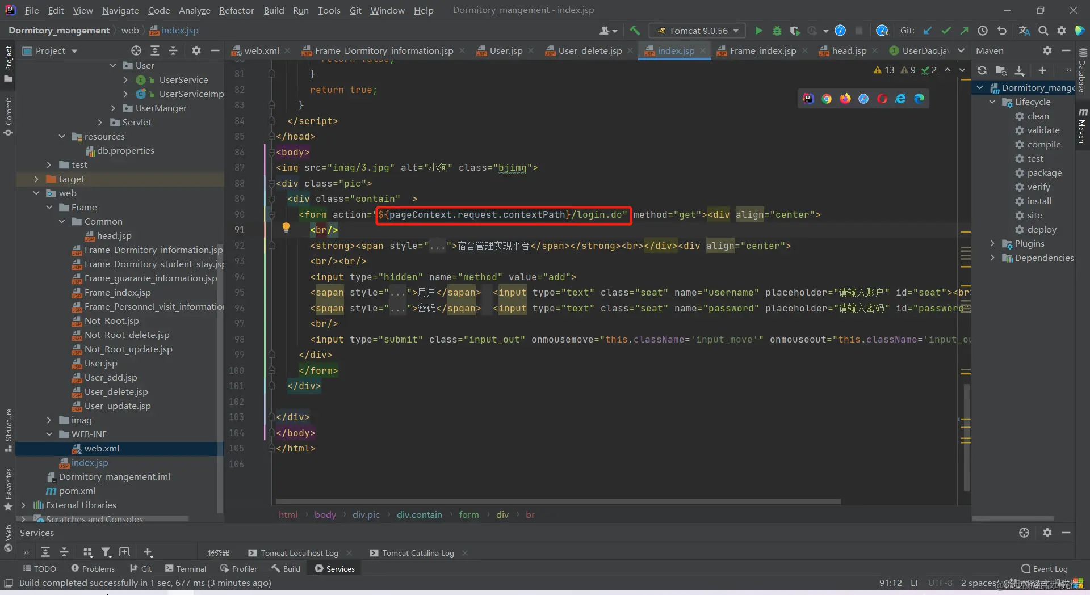Viewport: 1090px width, 595px height.
Task: Collapse the Common folder
Action: [x=62, y=222]
